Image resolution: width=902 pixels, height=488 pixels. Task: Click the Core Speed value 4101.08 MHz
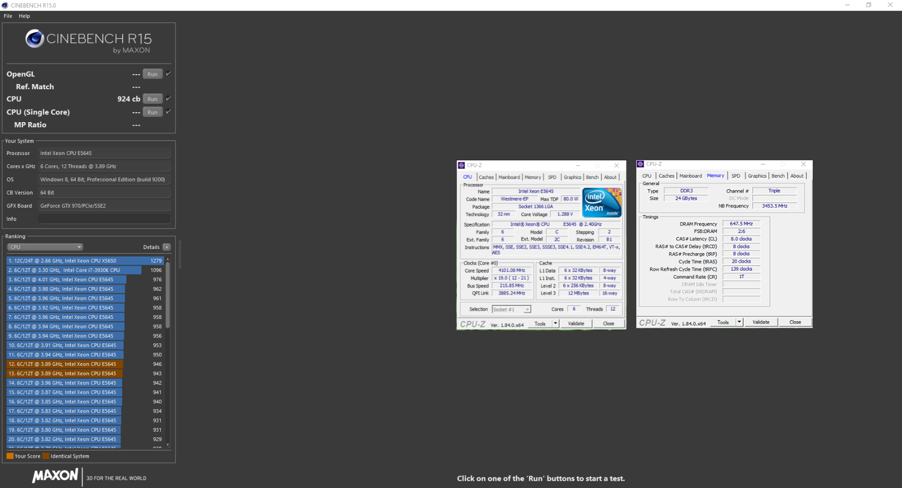tap(512, 270)
